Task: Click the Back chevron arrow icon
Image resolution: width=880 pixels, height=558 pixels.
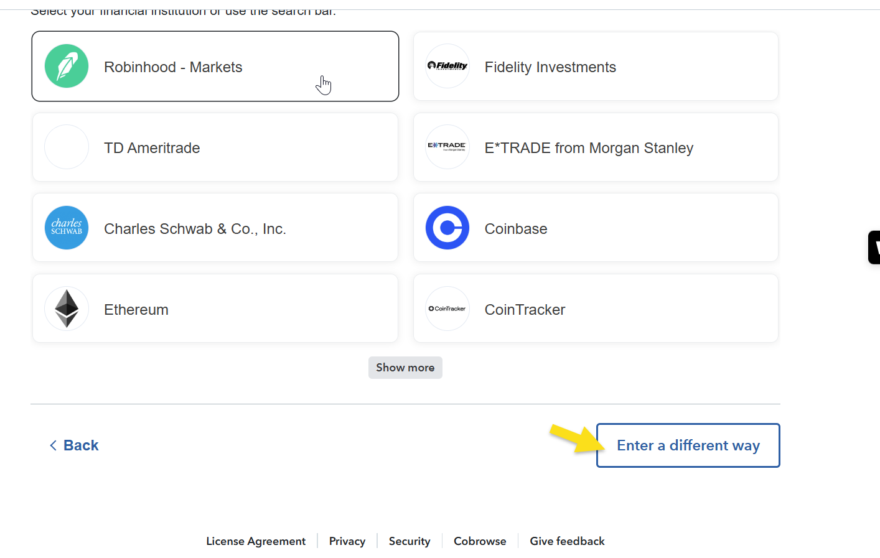Action: pyautogui.click(x=54, y=445)
